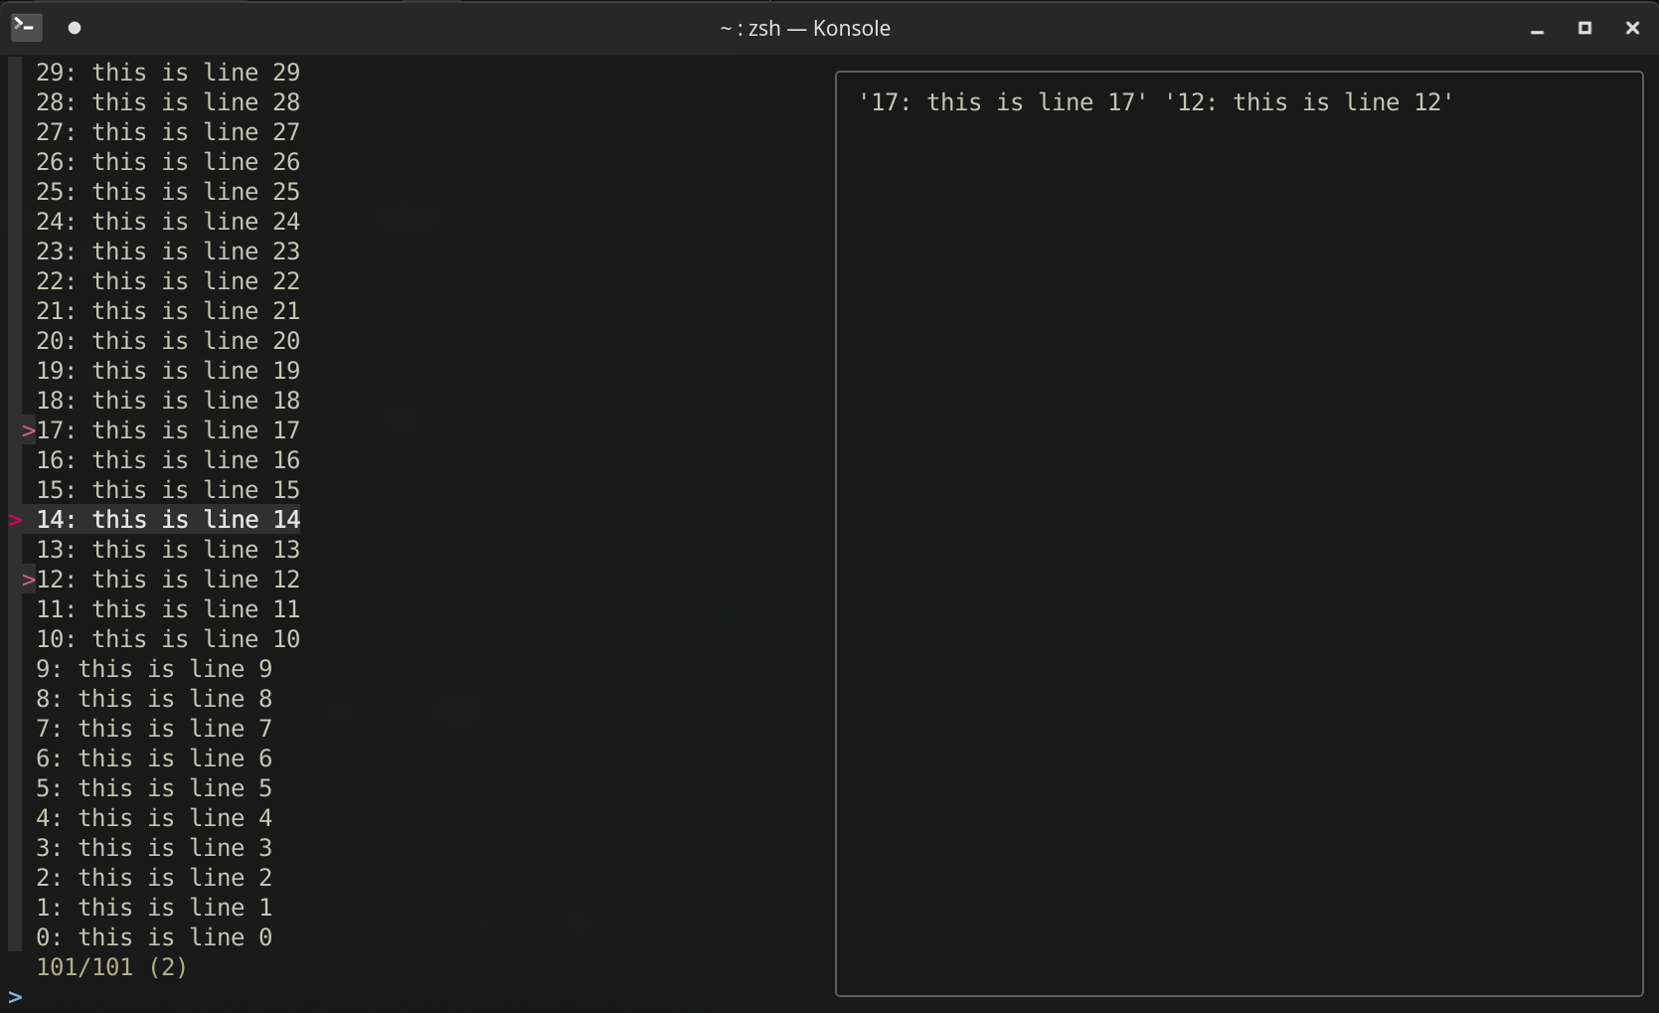Click the pin dot icon in title bar
This screenshot has height=1013, width=1659.
75,28
